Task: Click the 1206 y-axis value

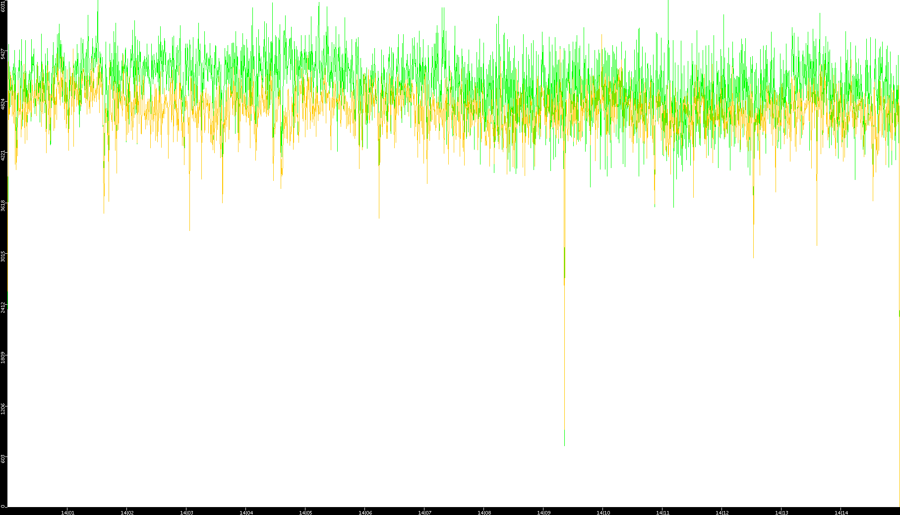Action: pos(3,409)
